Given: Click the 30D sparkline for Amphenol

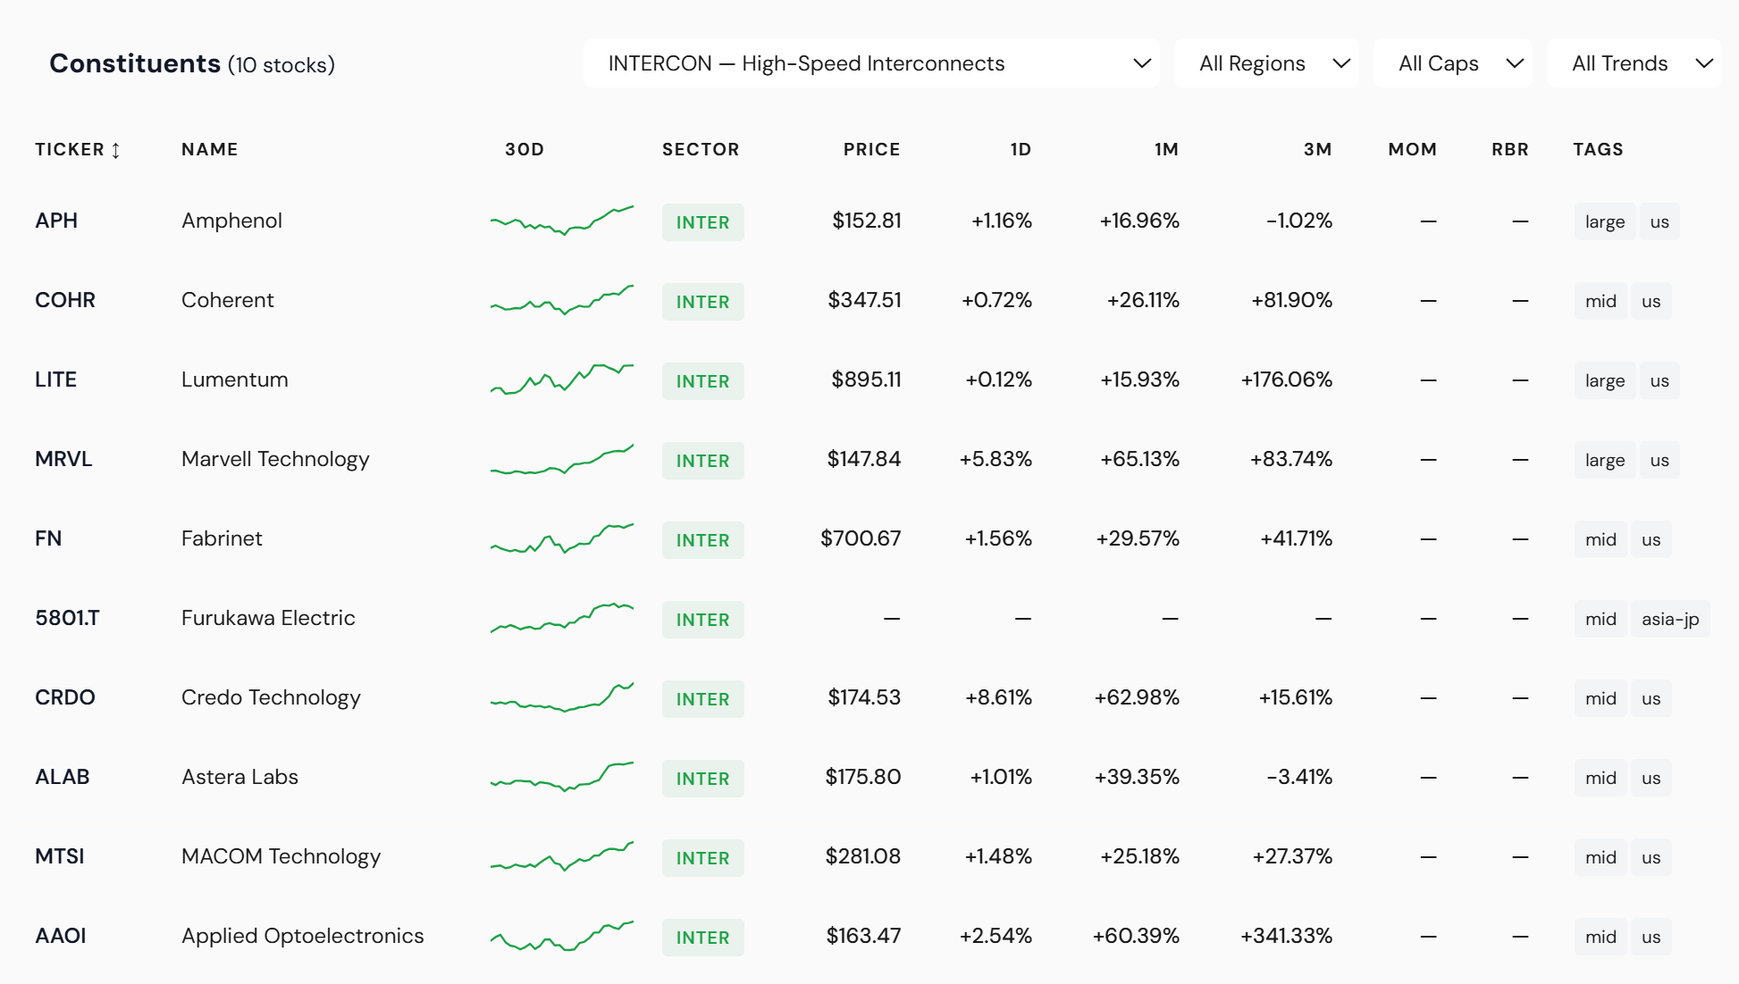Looking at the screenshot, I should [x=561, y=221].
